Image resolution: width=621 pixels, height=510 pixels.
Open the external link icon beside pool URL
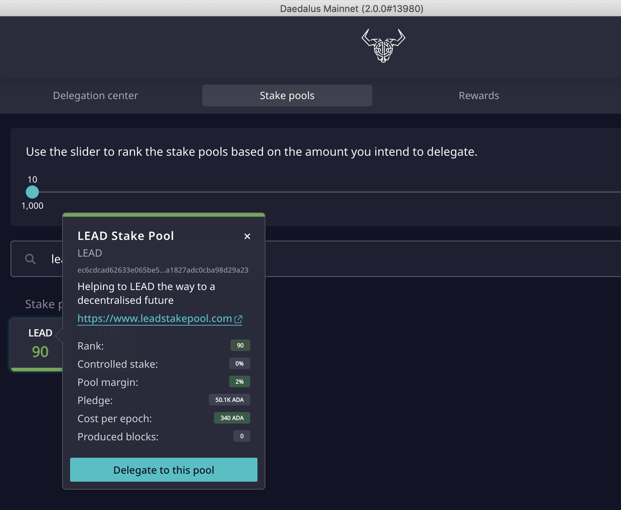[238, 319]
